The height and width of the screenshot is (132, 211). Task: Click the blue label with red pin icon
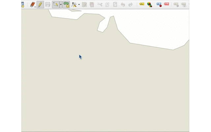[x=159, y=5]
